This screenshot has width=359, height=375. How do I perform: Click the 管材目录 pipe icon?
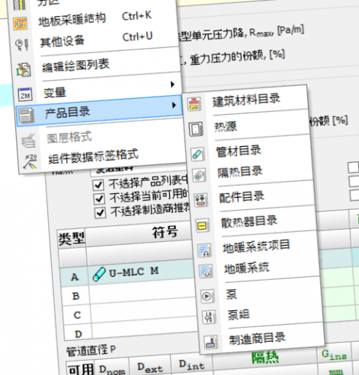click(x=198, y=154)
